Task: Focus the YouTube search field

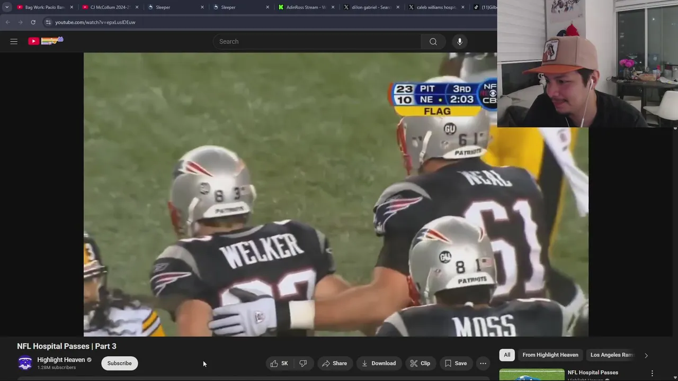Action: (317, 41)
